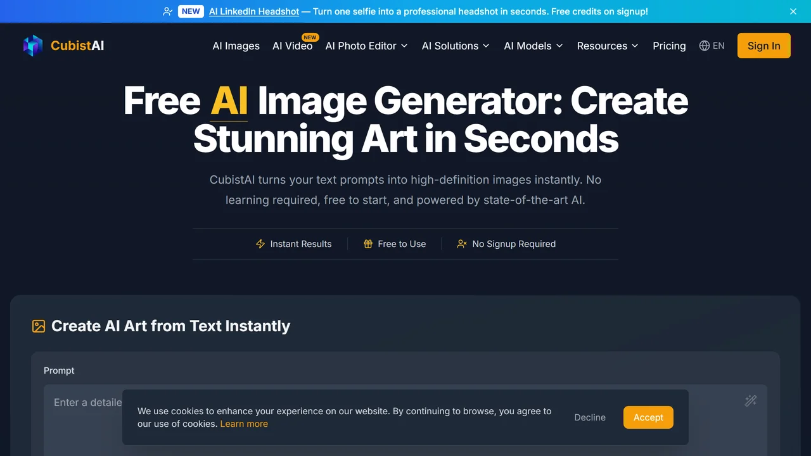Click the CubistAI cube logo icon

pyautogui.click(x=33, y=46)
